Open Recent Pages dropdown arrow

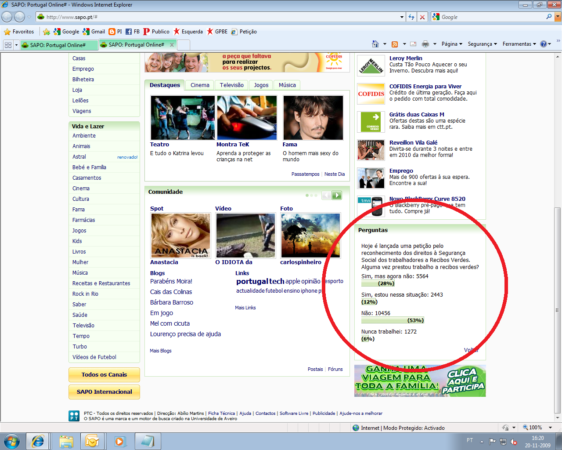click(29, 17)
